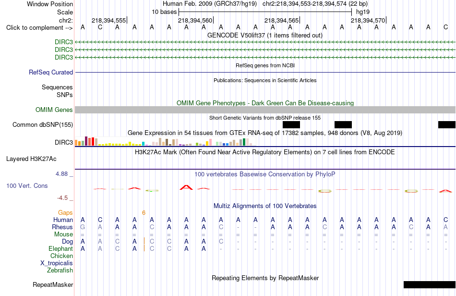
Task: Click the Layered H3K27Ac label
Action: (31, 159)
